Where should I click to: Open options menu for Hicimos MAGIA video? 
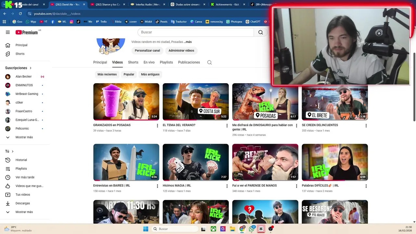[x=227, y=186]
